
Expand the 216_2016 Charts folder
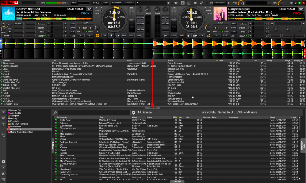coord(7,124)
